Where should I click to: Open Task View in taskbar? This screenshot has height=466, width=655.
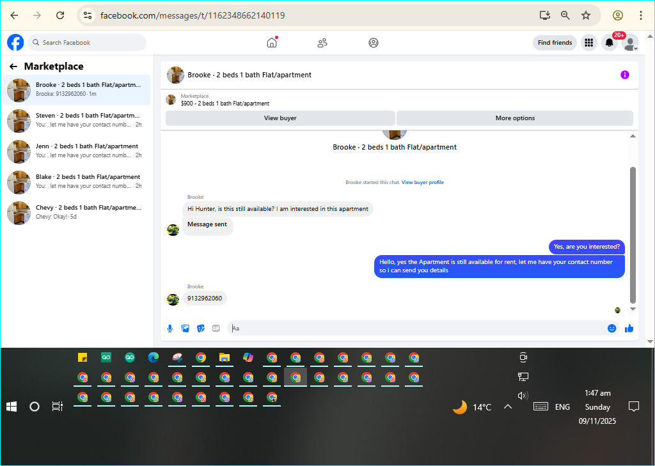[x=57, y=407]
